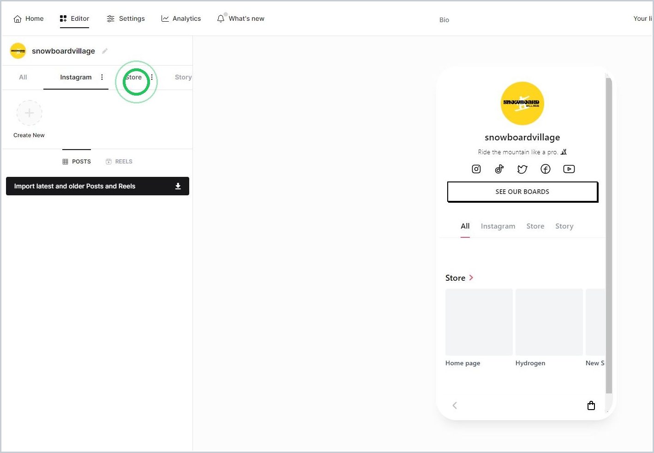Select the Instagram tab in editor

click(76, 77)
